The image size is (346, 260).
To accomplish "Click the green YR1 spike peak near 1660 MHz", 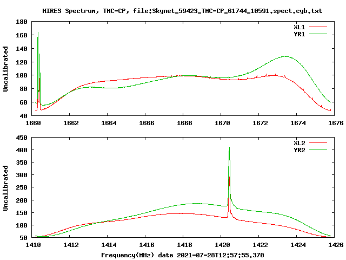I will 38,32.
